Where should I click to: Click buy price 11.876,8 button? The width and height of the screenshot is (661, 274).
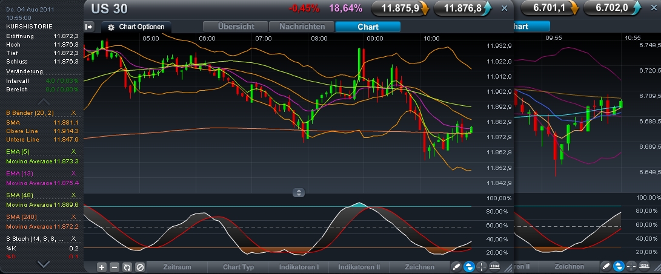click(463, 8)
